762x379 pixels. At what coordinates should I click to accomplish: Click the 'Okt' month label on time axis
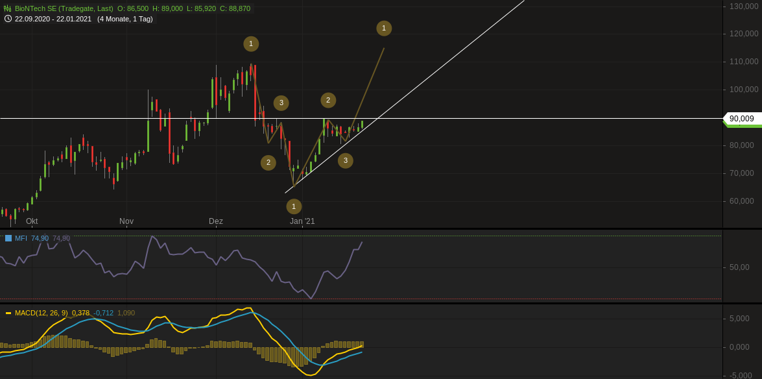point(32,221)
